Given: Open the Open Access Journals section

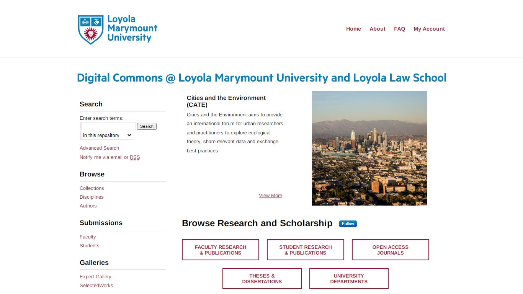Looking at the screenshot, I should coord(390,250).
